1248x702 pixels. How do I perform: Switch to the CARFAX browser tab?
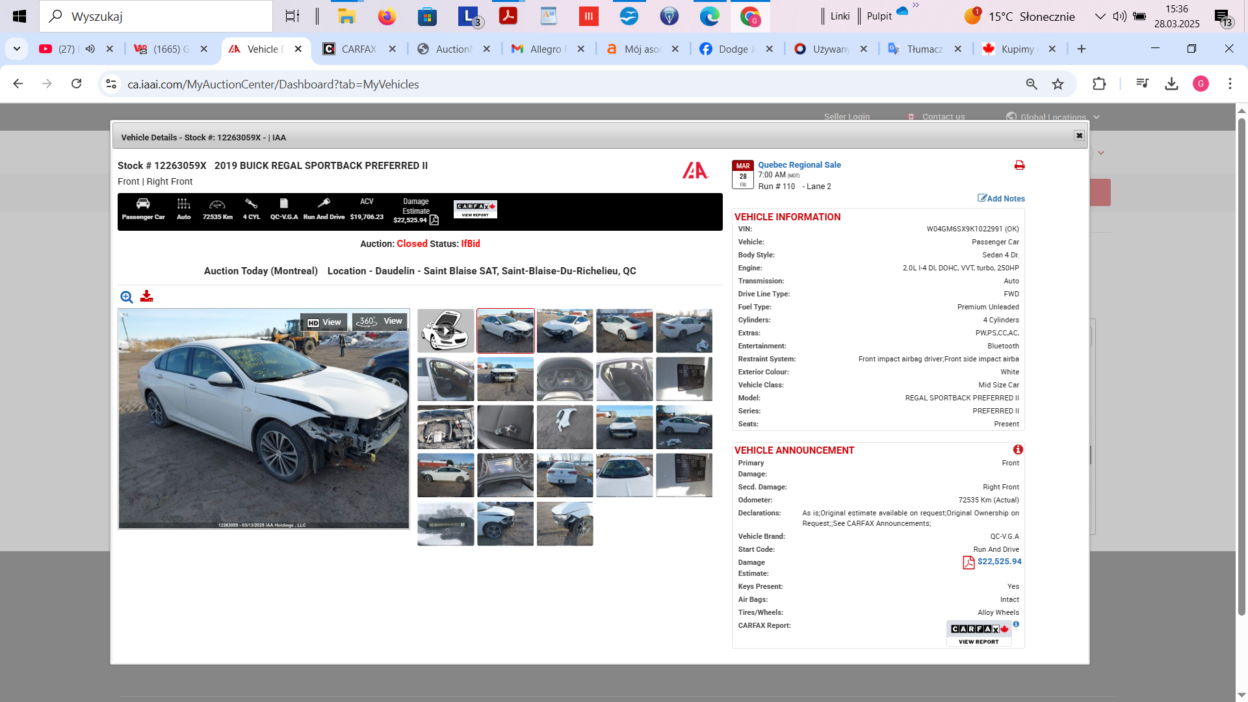pos(359,49)
